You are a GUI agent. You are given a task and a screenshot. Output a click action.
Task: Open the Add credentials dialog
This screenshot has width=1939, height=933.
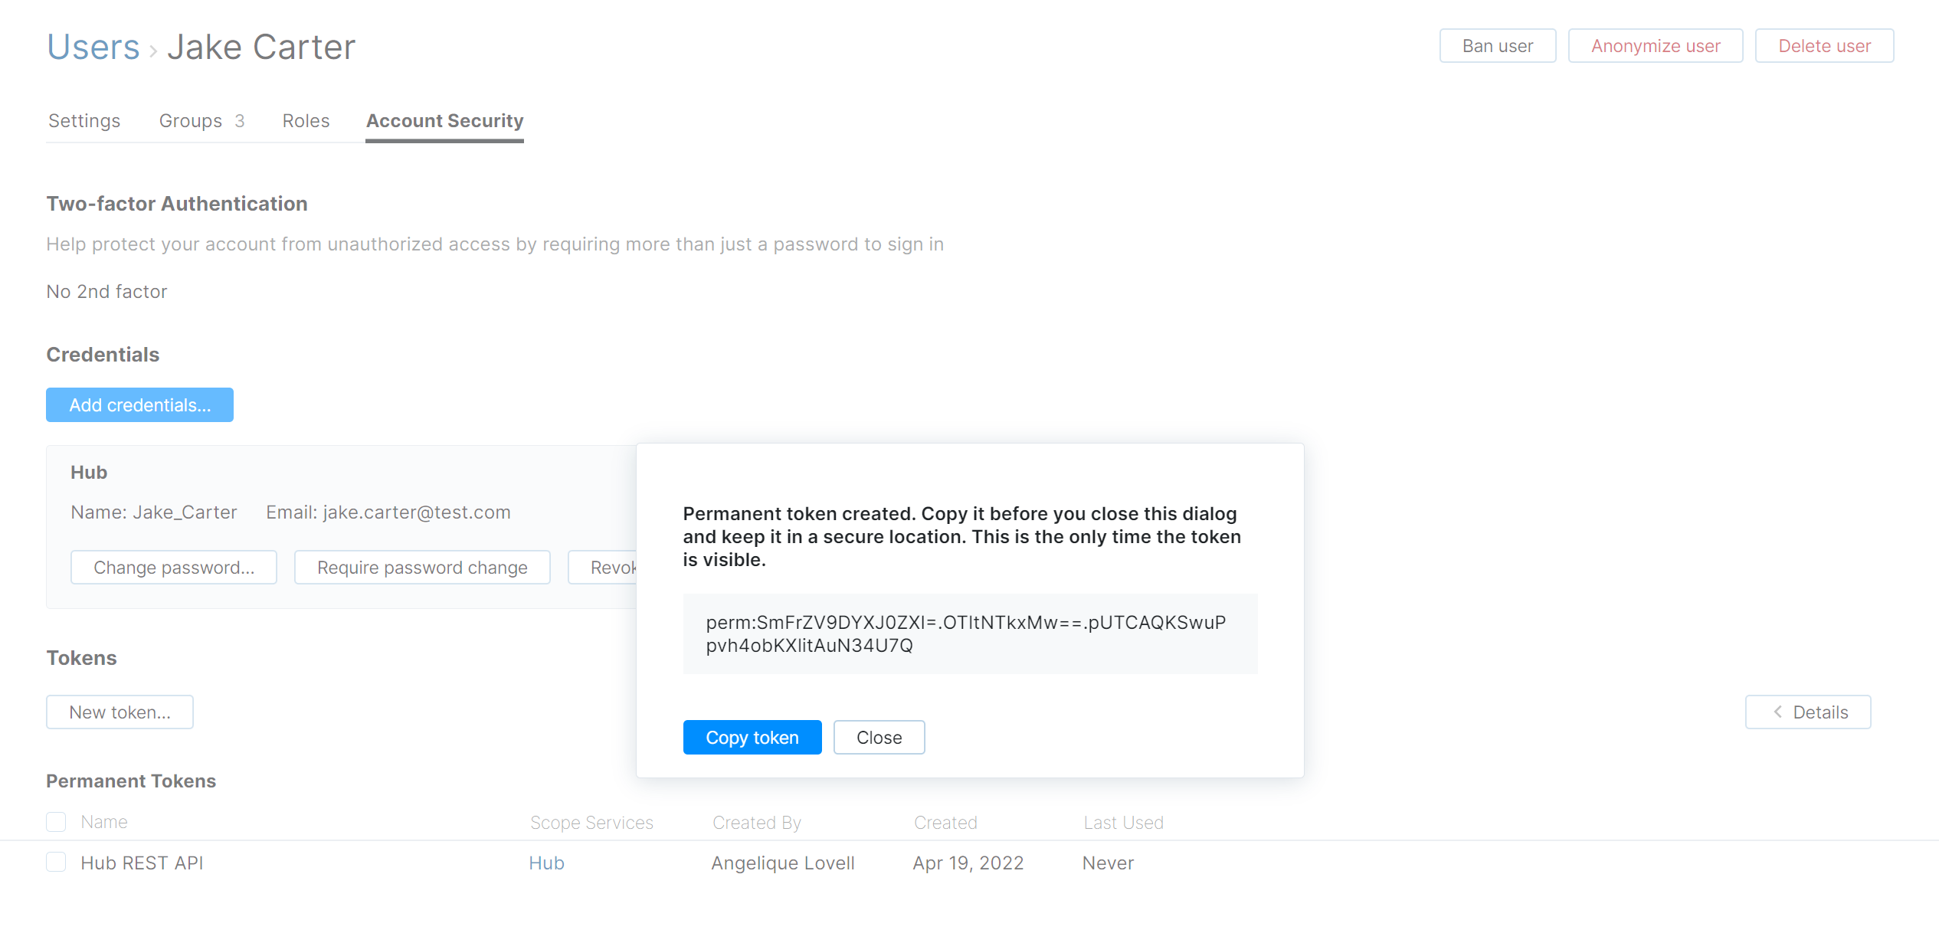click(x=139, y=404)
